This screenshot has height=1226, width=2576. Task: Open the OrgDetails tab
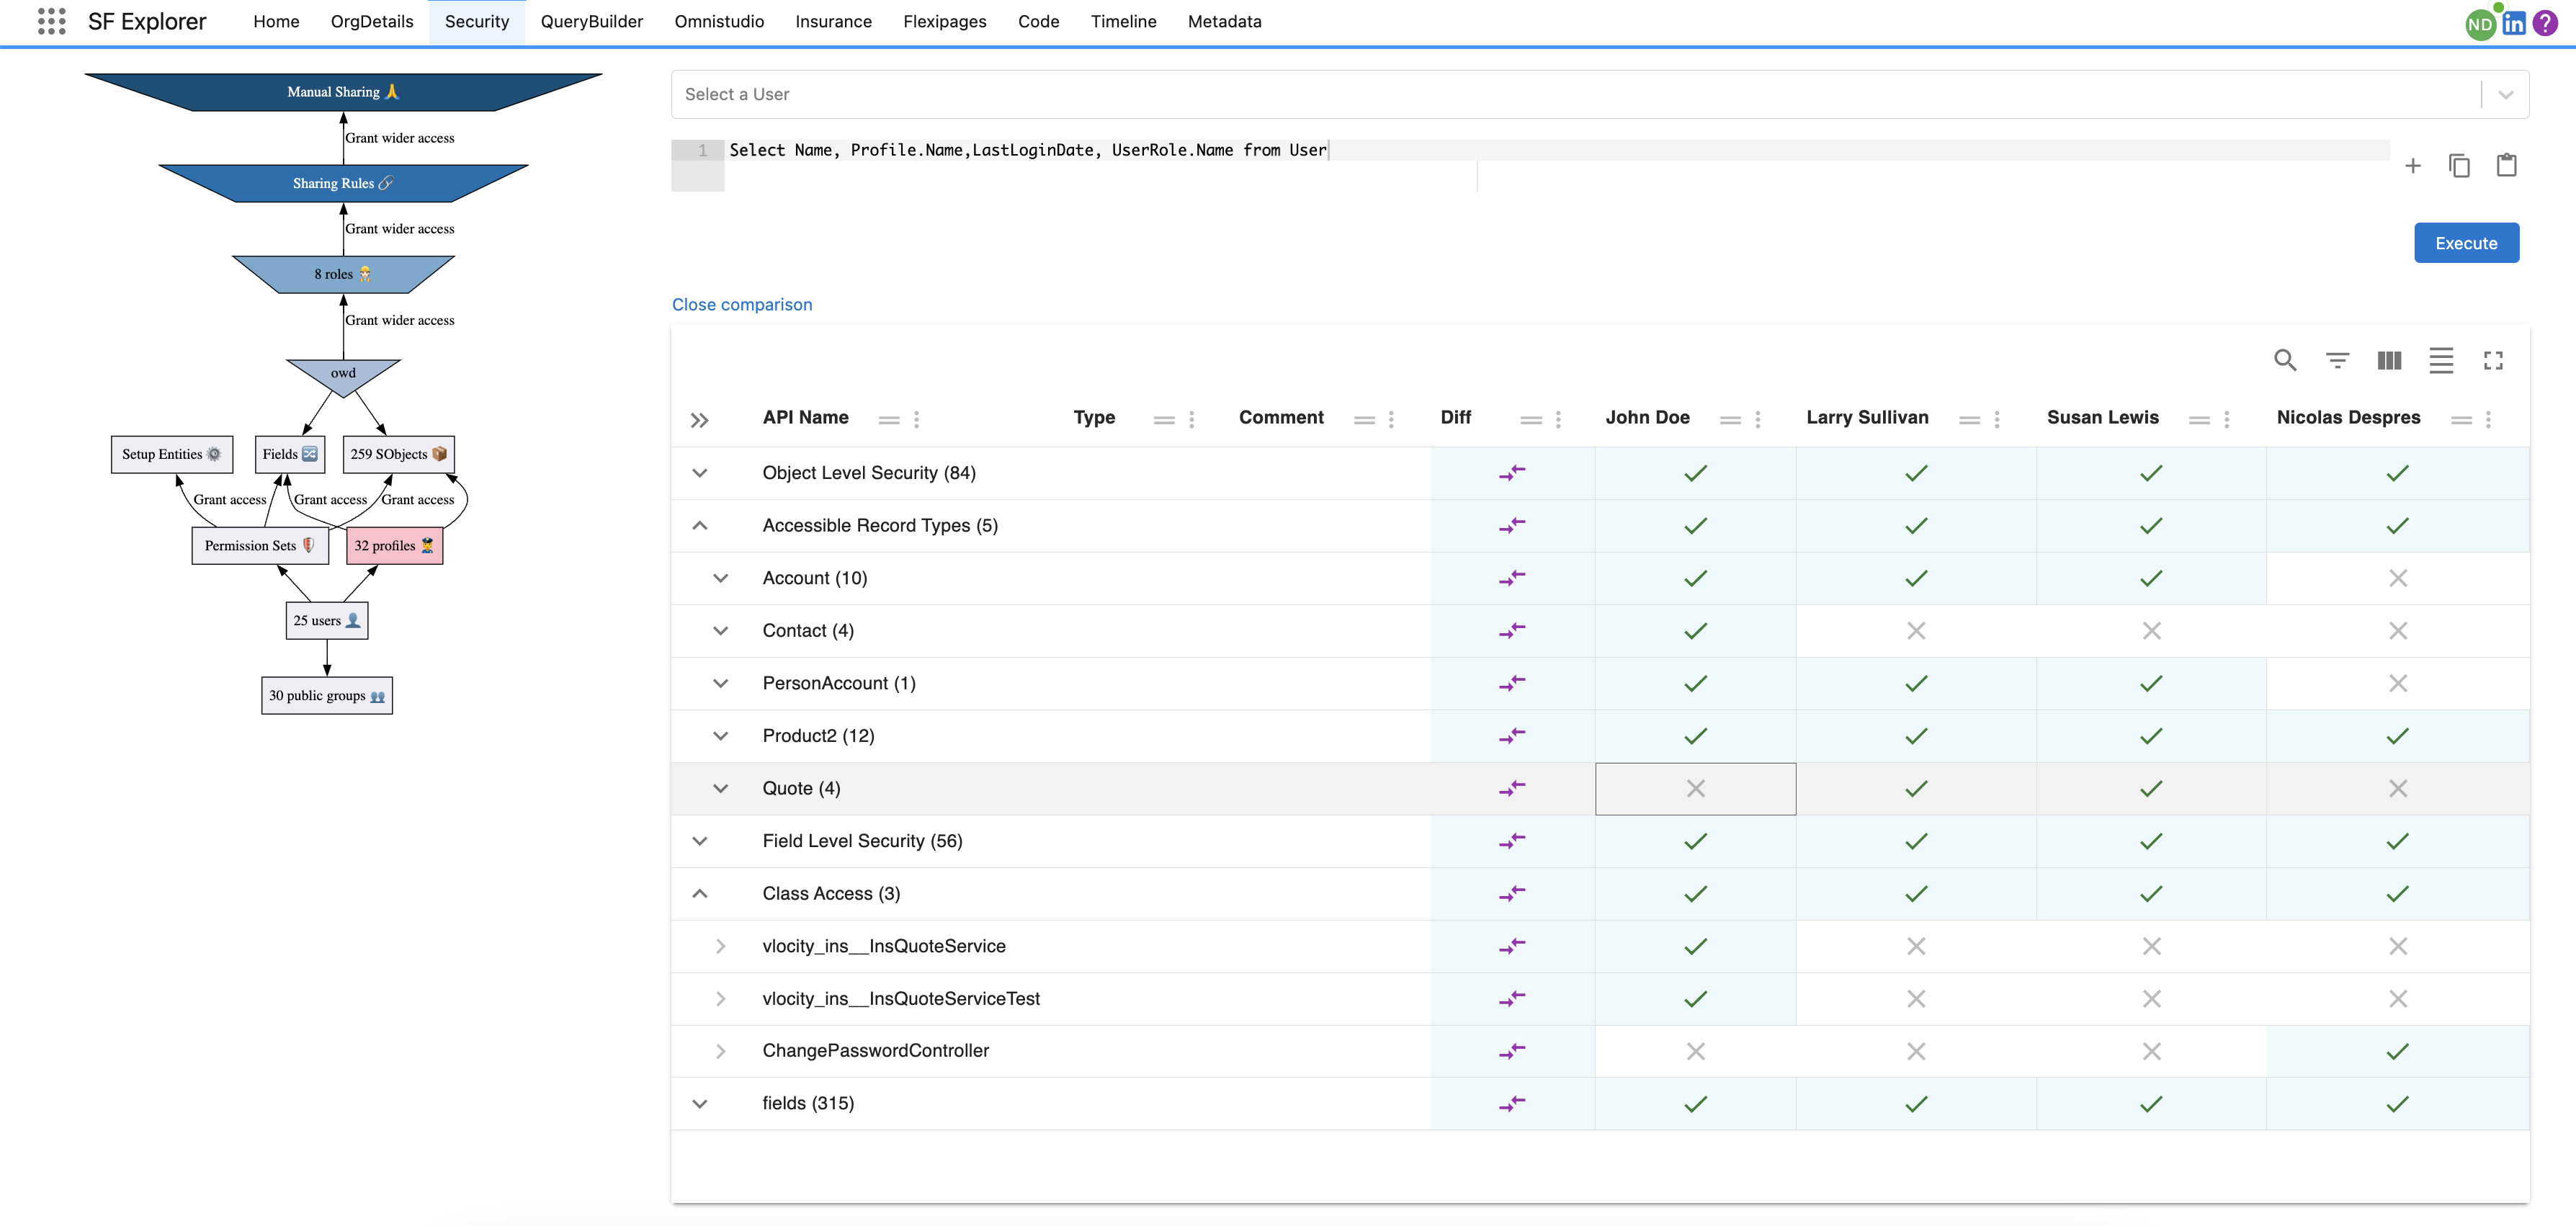[371, 21]
